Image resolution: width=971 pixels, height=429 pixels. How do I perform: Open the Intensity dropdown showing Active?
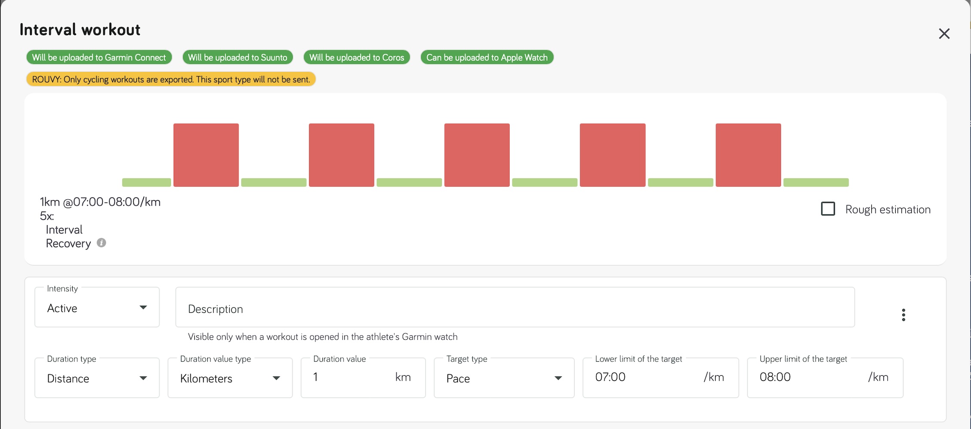[x=97, y=308]
